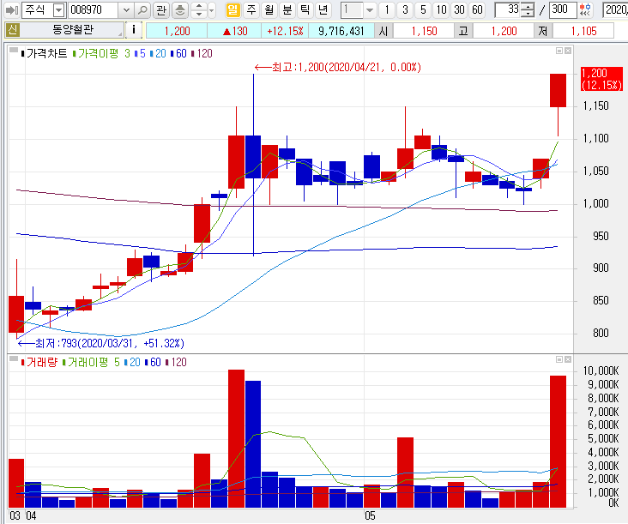628x524 pixels.
Task: Switch to 분 minute chart period
Action: tap(287, 9)
